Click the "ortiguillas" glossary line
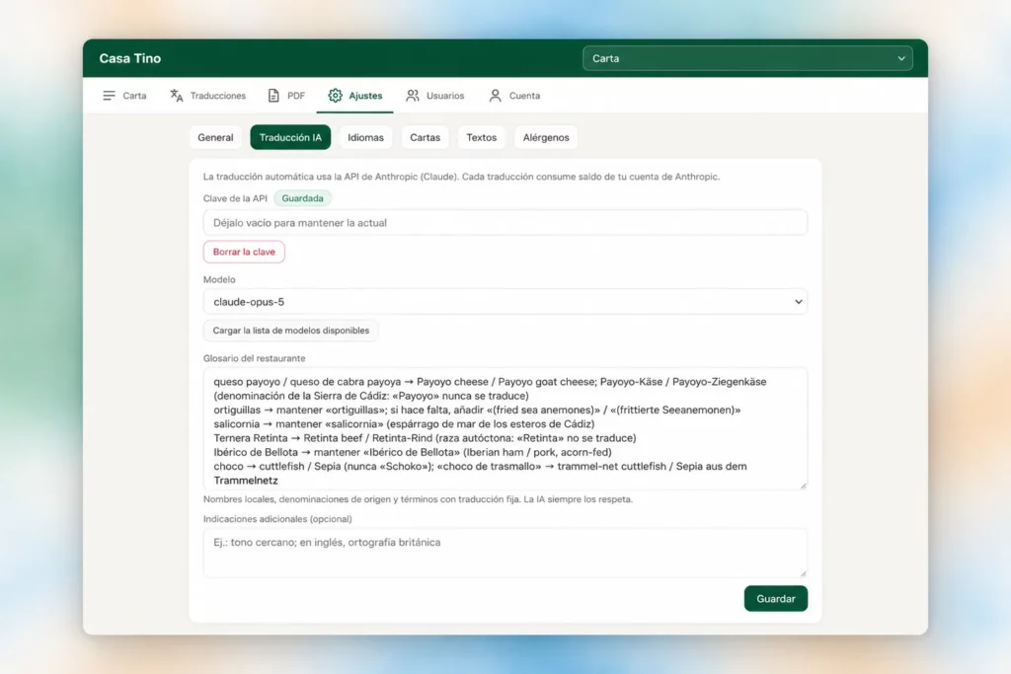Image resolution: width=1011 pixels, height=674 pixels. (477, 410)
